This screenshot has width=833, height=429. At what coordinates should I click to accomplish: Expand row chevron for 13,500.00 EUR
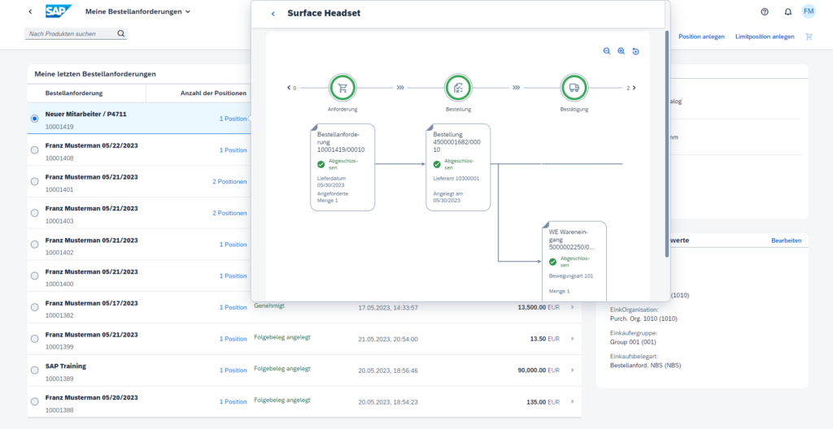pyautogui.click(x=572, y=307)
